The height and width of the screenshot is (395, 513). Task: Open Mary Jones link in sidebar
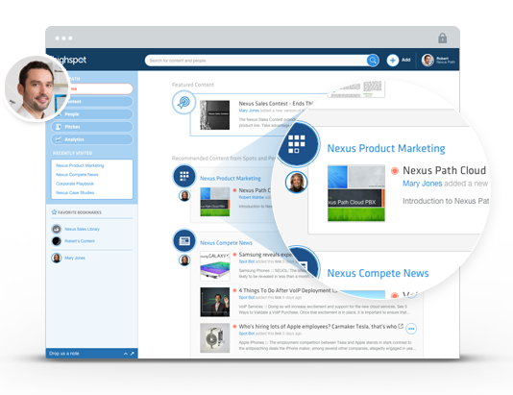(x=75, y=258)
